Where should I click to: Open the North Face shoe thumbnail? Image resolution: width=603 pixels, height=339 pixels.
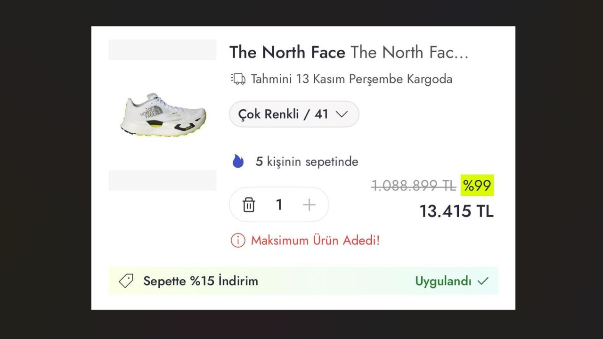163,115
